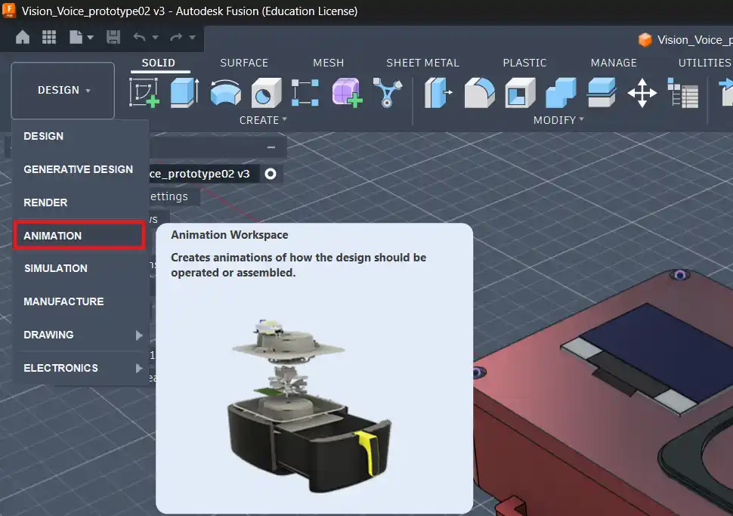
Task: Select the Offset Face tool
Action: pos(602,92)
